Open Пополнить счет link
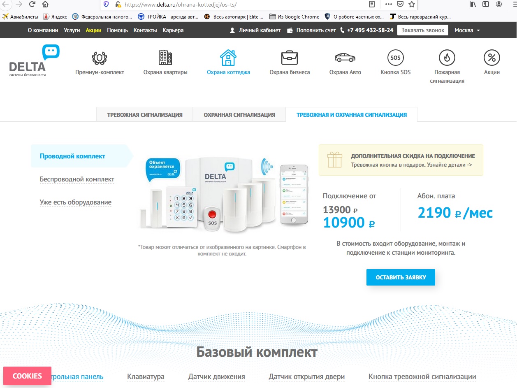This screenshot has width=517, height=388. pos(311,30)
